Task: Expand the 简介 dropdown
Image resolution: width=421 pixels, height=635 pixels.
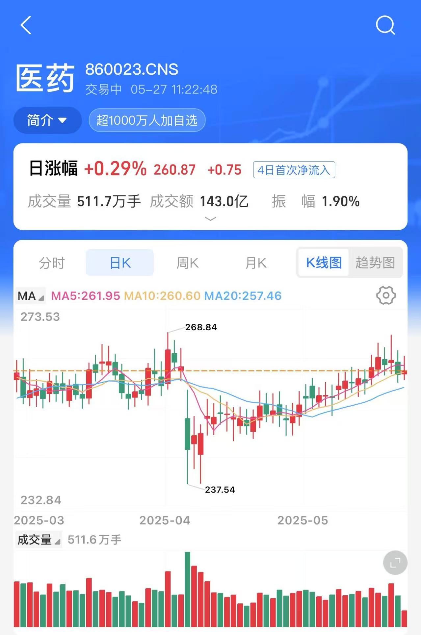Action: point(47,120)
